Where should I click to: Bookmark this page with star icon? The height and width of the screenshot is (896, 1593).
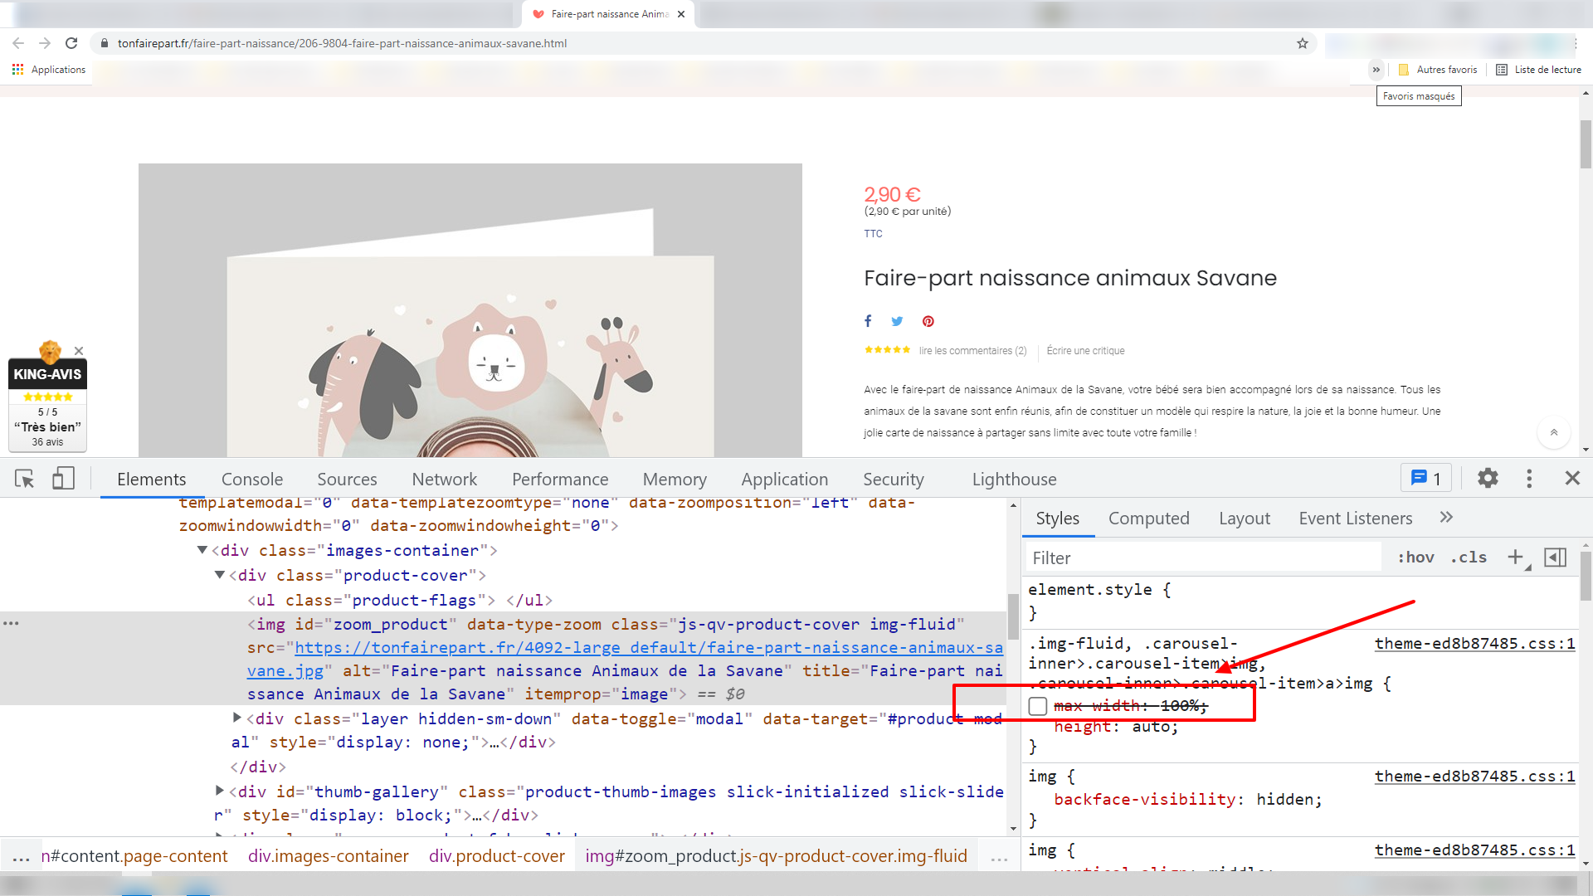point(1303,43)
